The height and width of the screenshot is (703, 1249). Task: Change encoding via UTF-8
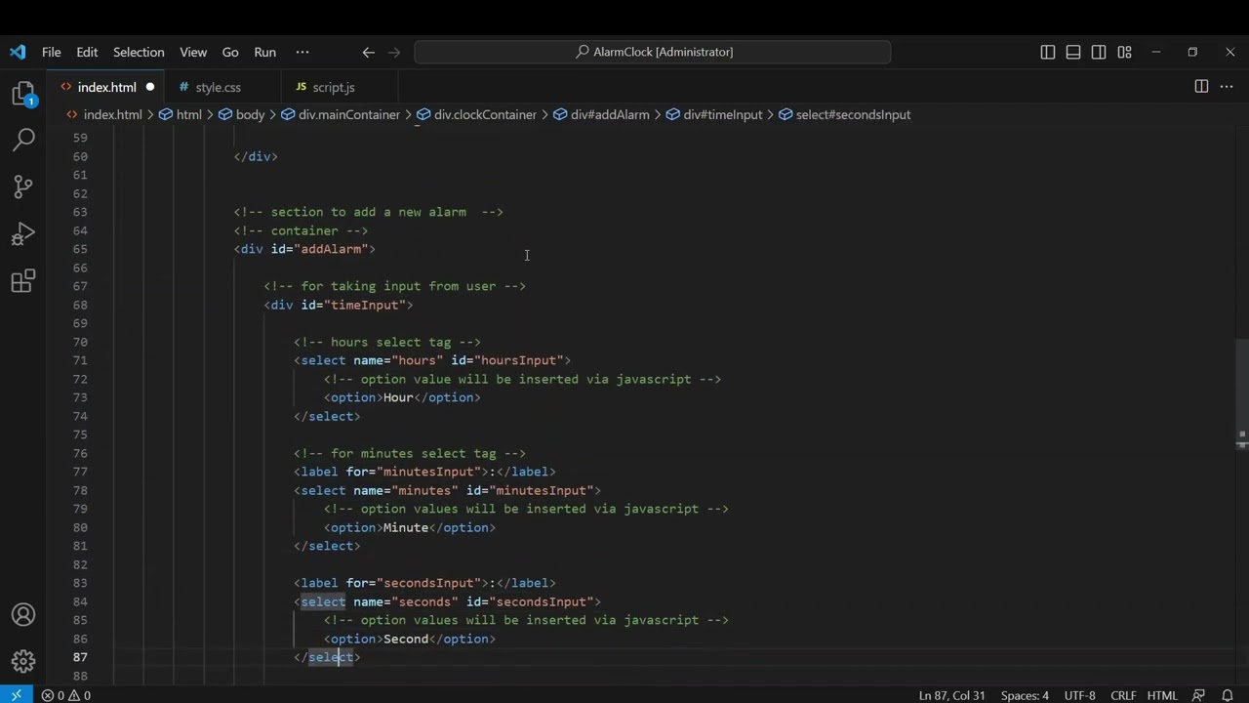[1079, 695]
